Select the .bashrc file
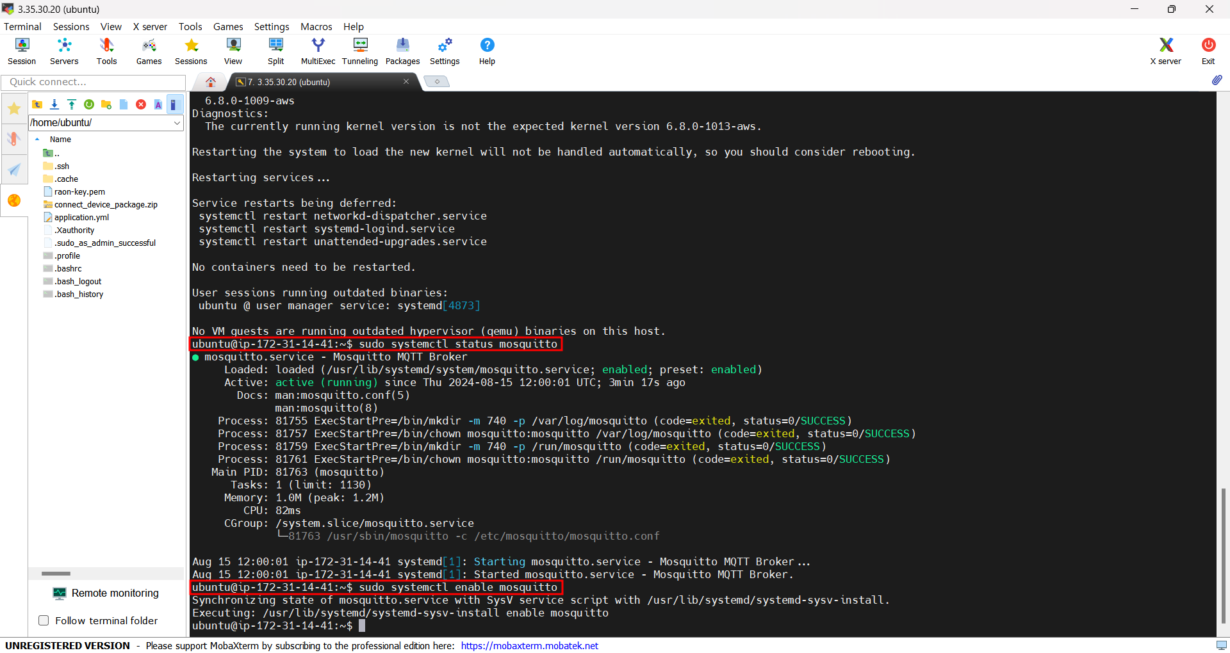Screen dimensions: 1230x653 coord(63,268)
